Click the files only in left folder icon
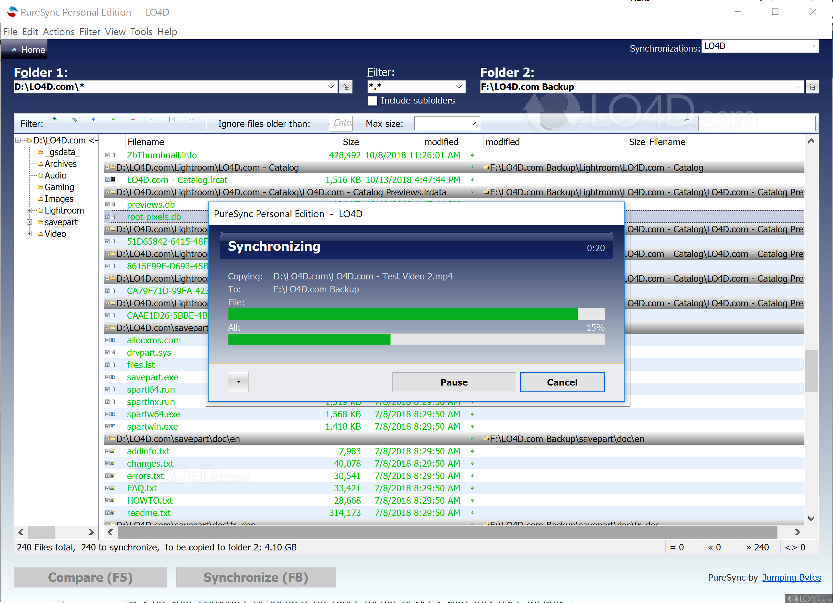The height and width of the screenshot is (603, 833). (152, 119)
